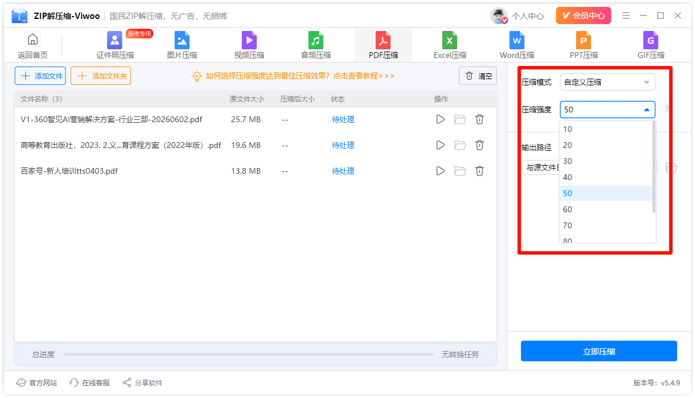Start compressing 百家号-新人培训 file
This screenshot has height=398, width=695.
(x=441, y=171)
